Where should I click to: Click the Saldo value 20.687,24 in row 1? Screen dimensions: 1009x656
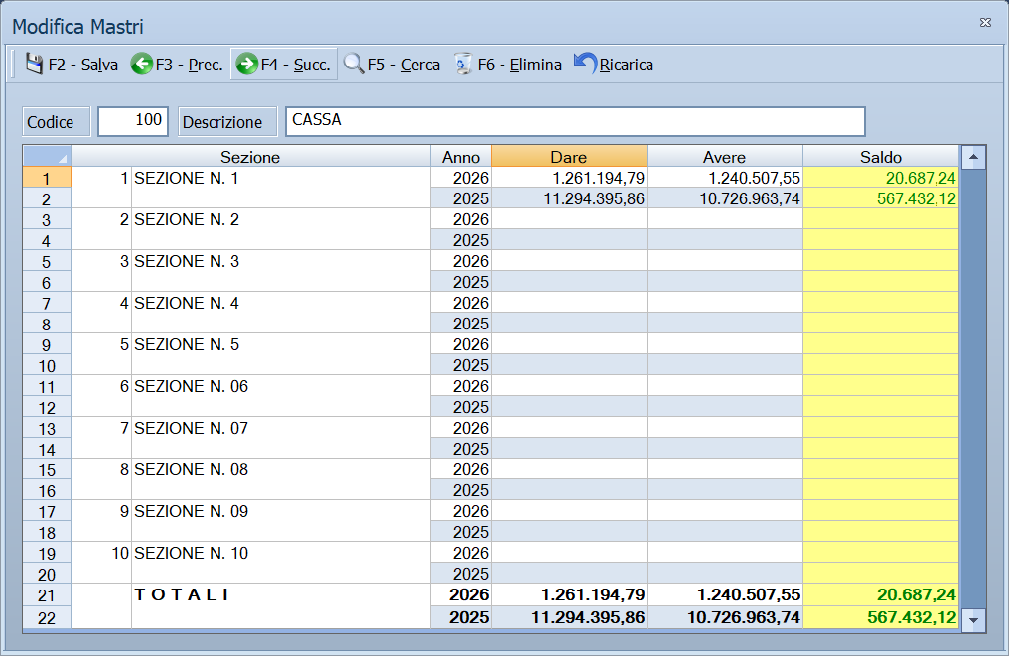point(881,179)
